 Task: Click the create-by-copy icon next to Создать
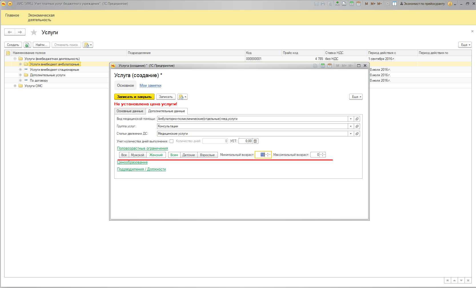pyautogui.click(x=27, y=45)
